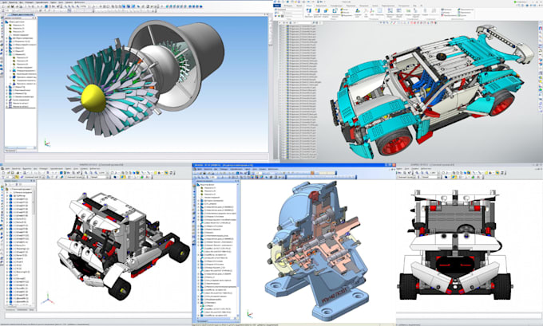This screenshot has height=326, width=543.
Task: Select Начало координат in the jet engine window tree
Action: pos(21,35)
